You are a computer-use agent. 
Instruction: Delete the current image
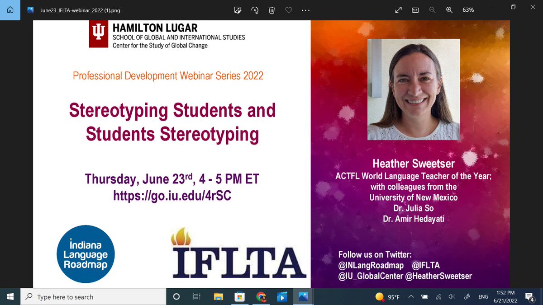[x=271, y=9]
